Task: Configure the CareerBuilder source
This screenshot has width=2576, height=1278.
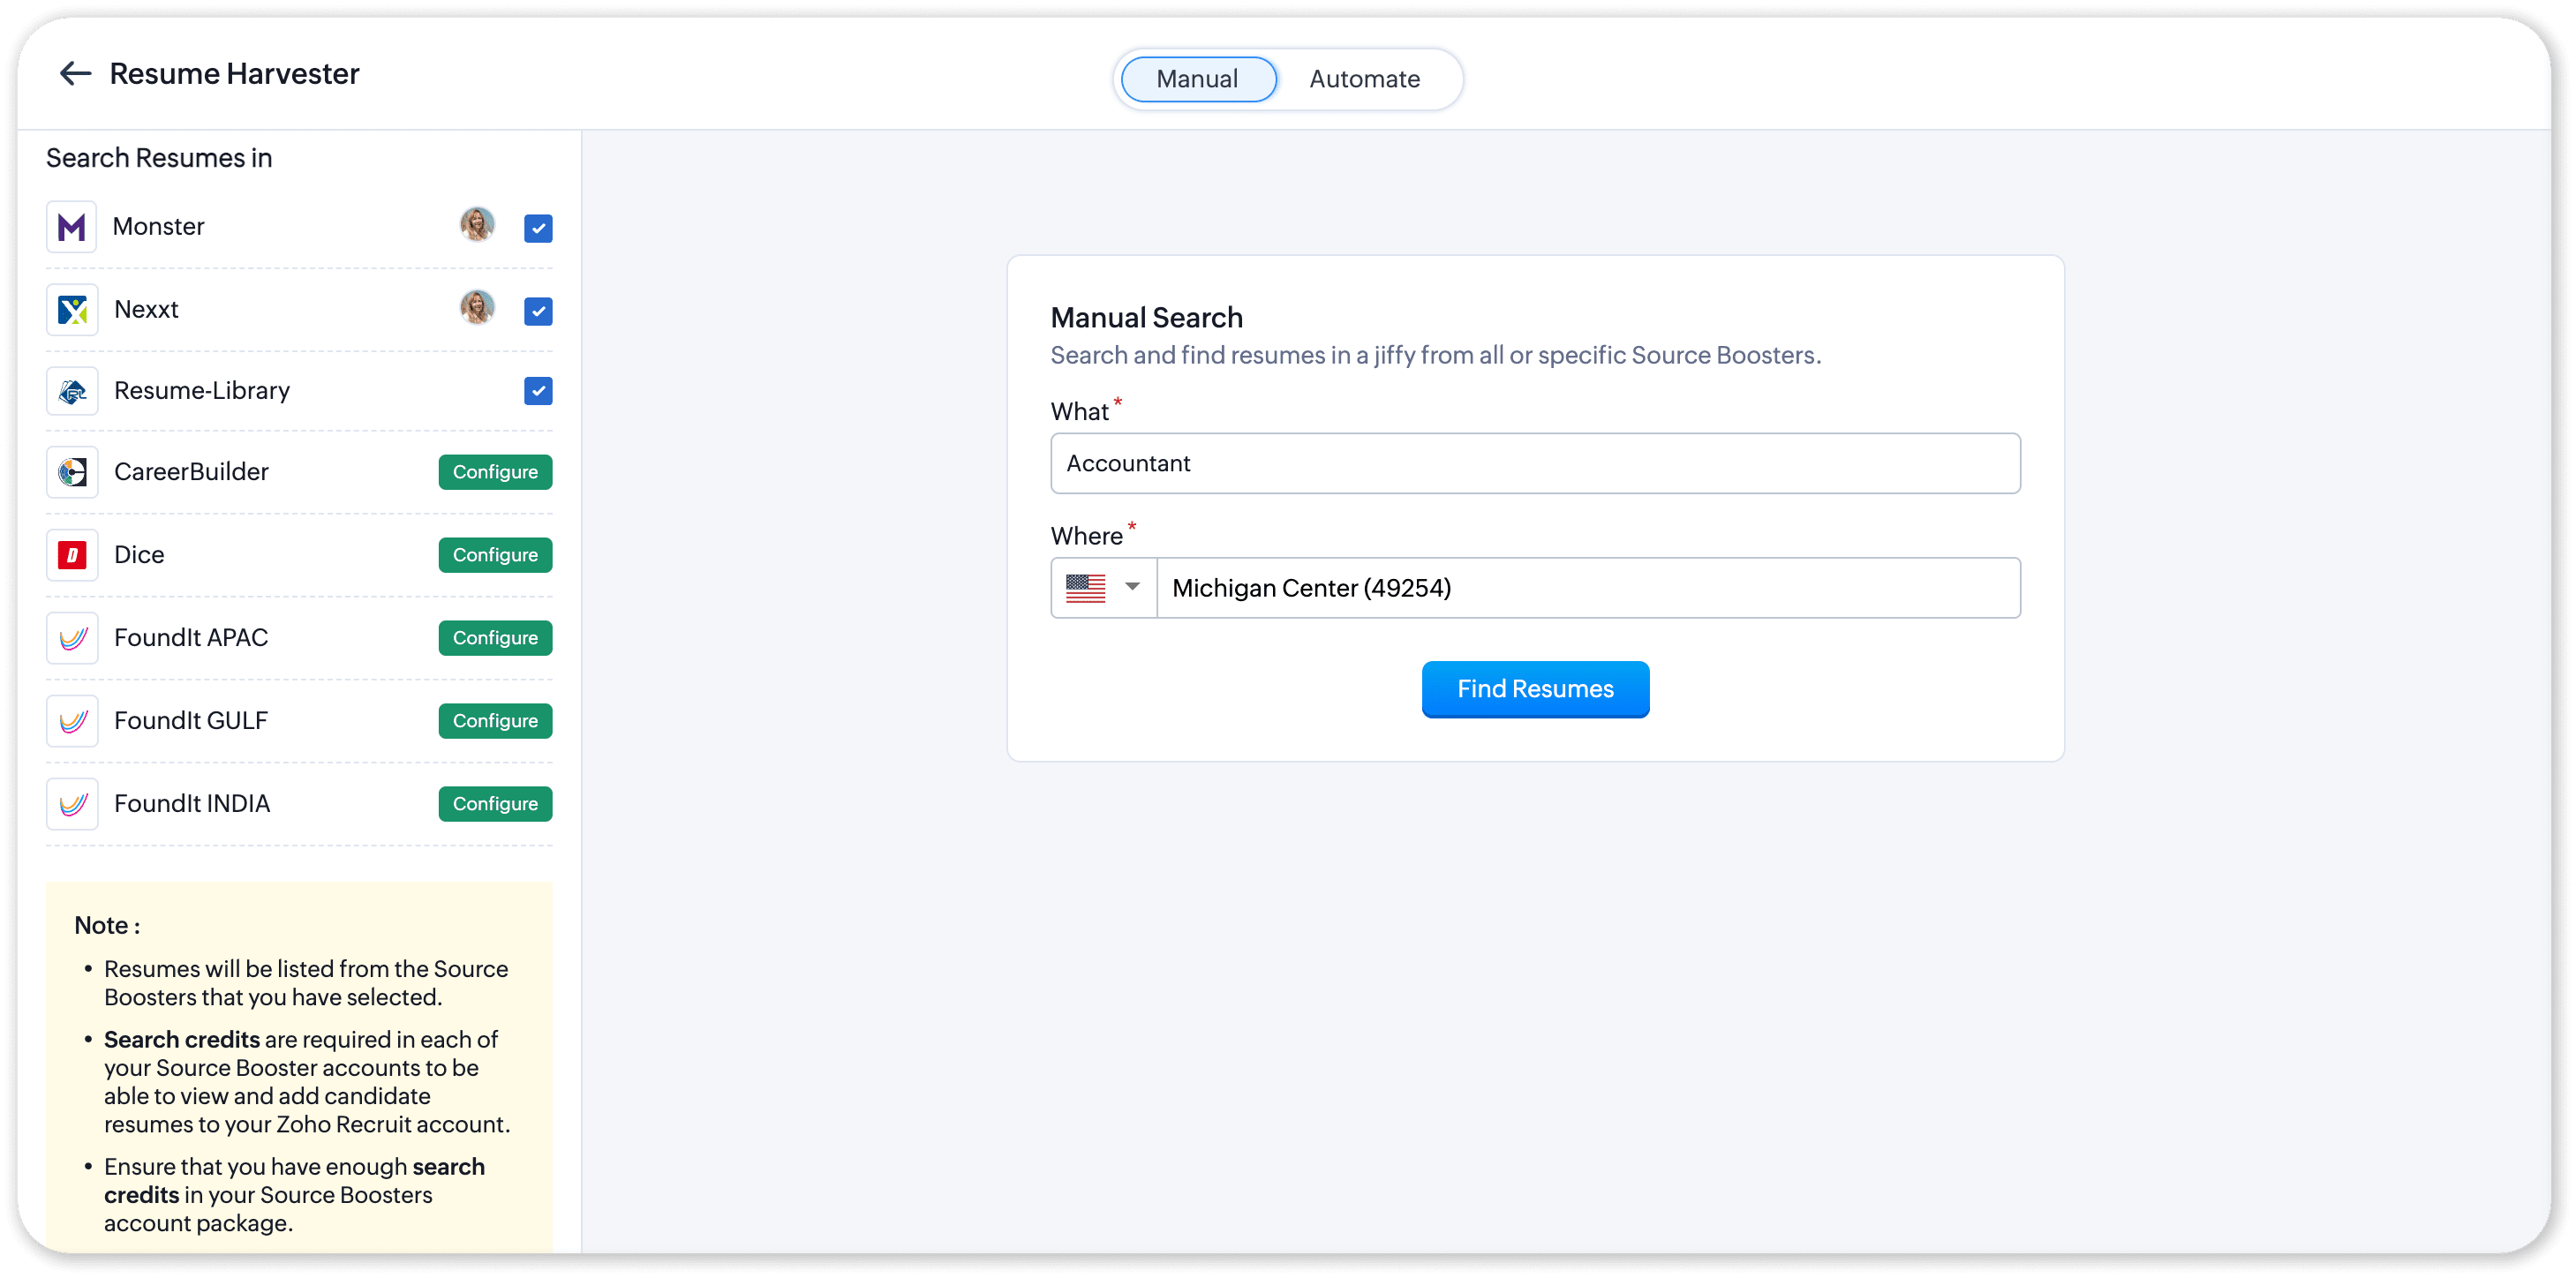Action: coord(495,472)
